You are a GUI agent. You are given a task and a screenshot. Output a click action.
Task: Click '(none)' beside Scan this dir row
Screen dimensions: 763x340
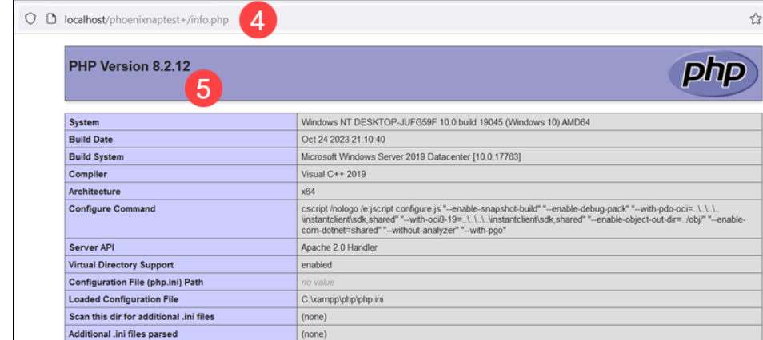coord(314,317)
